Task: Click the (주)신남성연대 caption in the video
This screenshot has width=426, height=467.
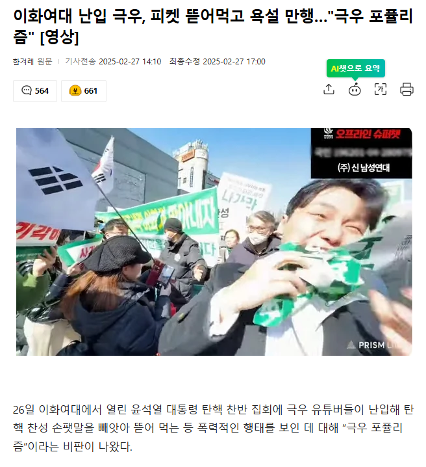Action: coord(363,168)
